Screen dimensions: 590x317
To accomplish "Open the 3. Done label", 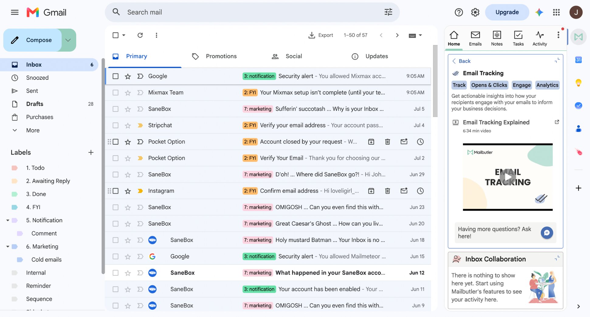I will click(x=36, y=194).
